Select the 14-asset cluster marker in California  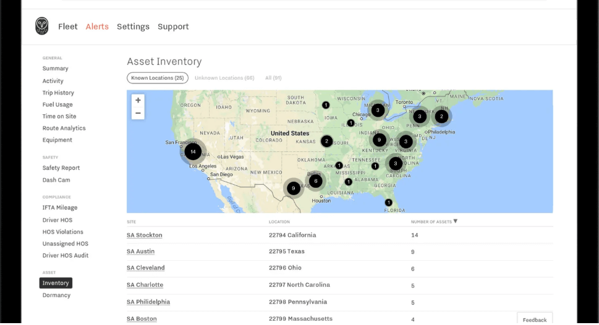pos(193,151)
